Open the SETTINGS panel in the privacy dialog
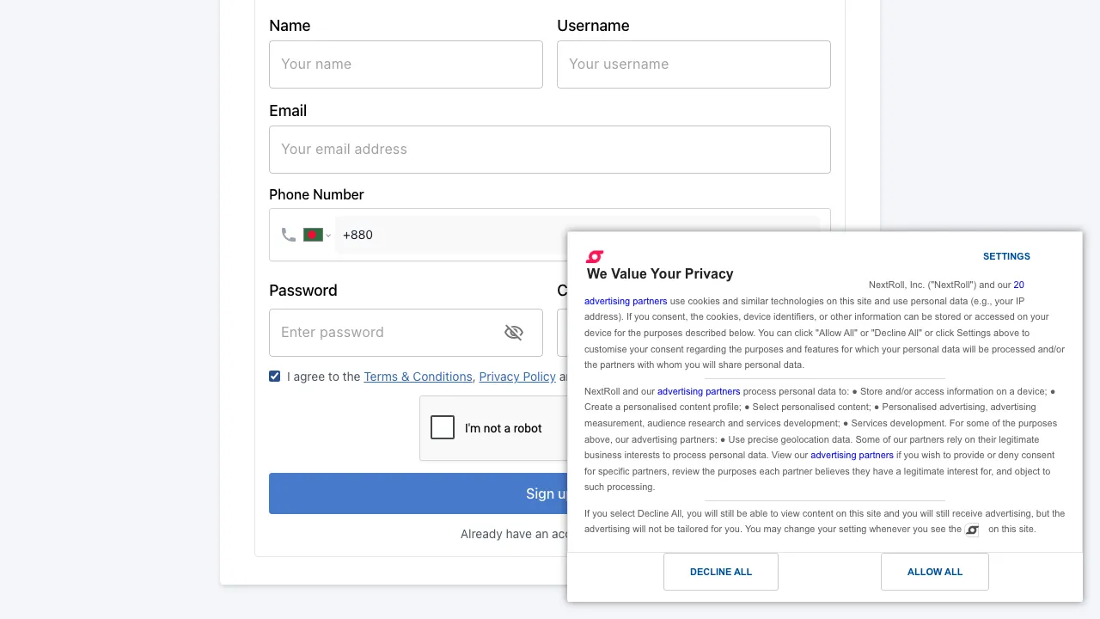The width and height of the screenshot is (1100, 619). 1006,255
